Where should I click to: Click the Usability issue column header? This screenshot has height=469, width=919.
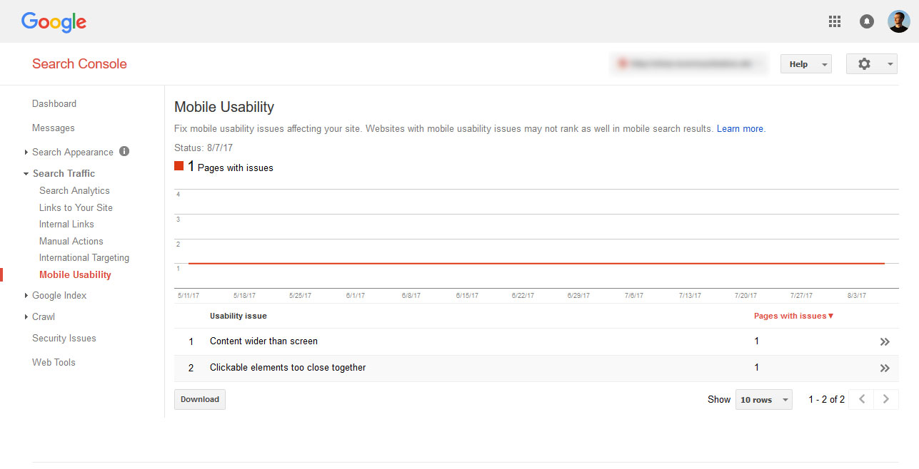pos(238,316)
